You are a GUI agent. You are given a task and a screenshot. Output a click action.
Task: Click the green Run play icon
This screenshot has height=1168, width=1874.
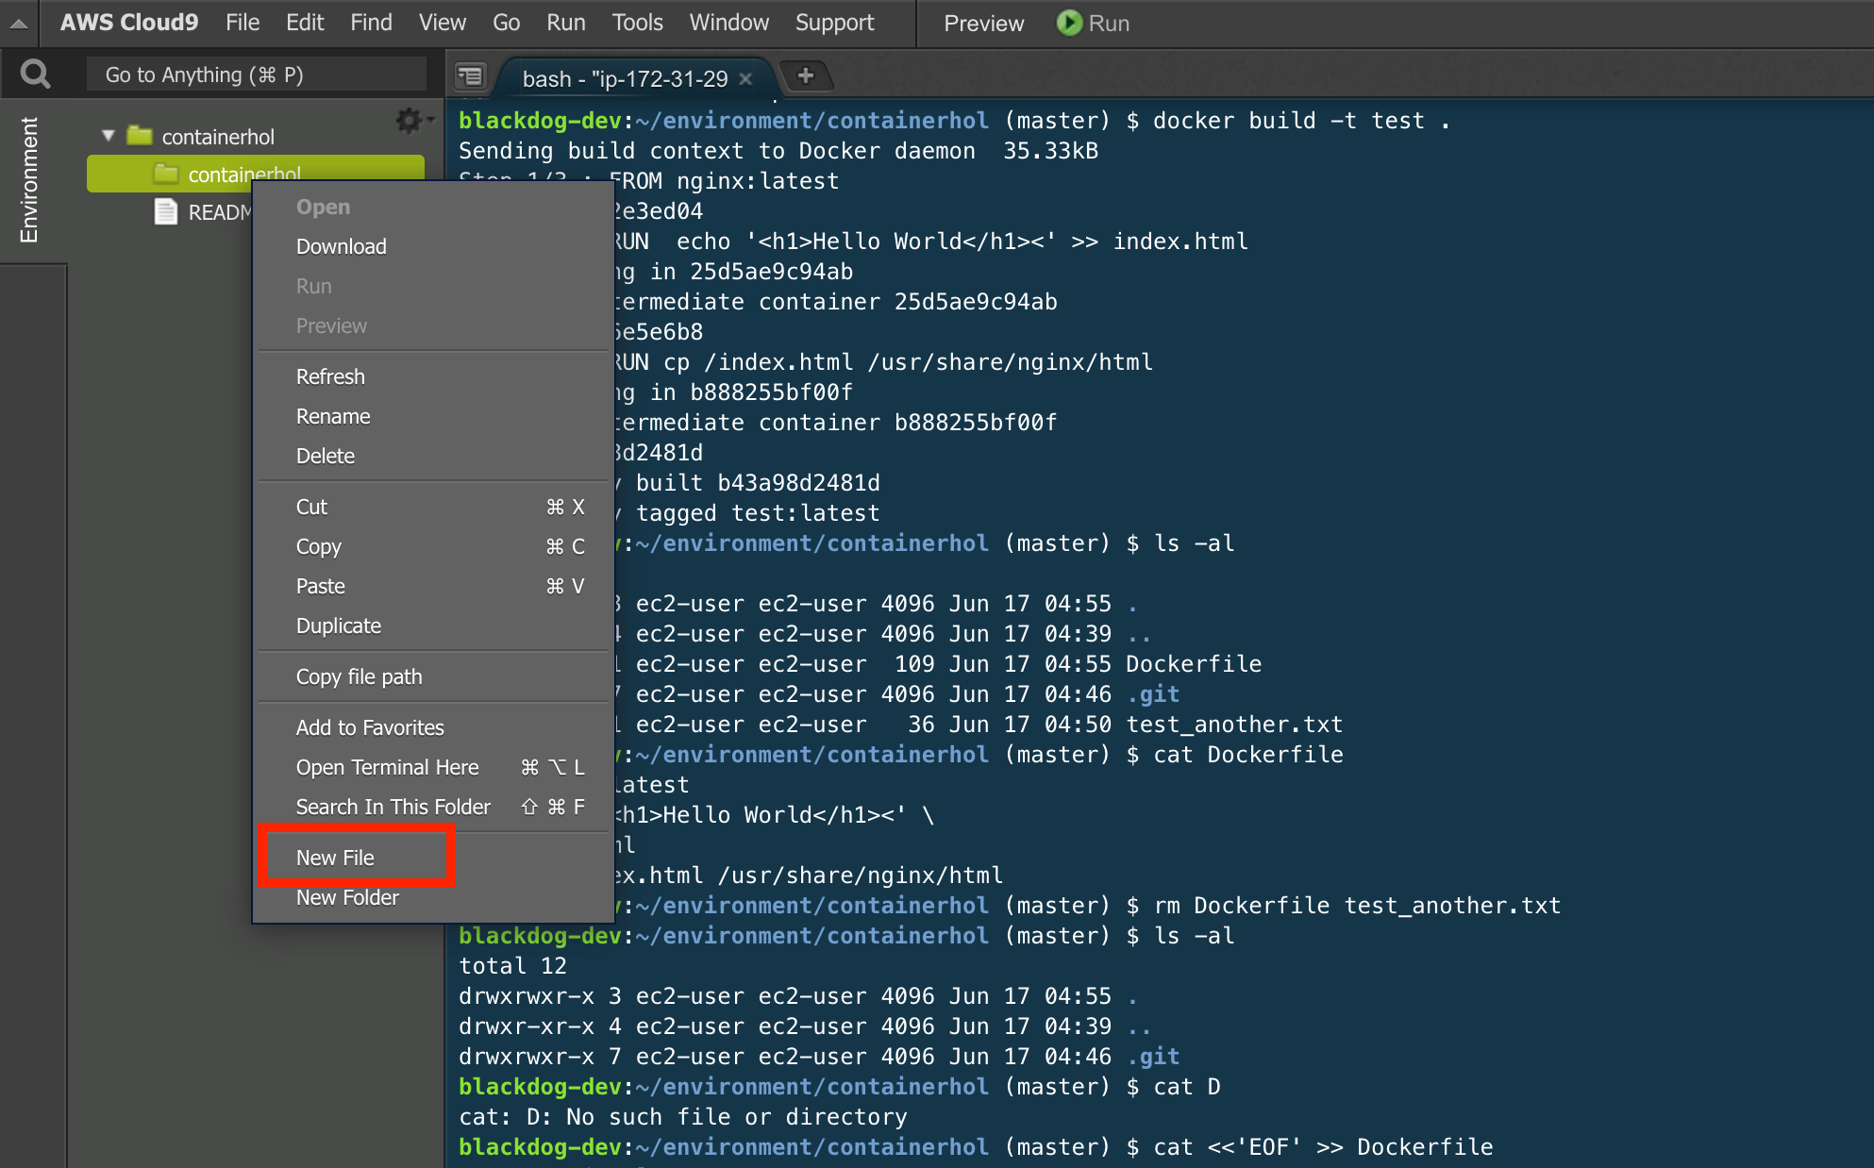pyautogui.click(x=1068, y=23)
